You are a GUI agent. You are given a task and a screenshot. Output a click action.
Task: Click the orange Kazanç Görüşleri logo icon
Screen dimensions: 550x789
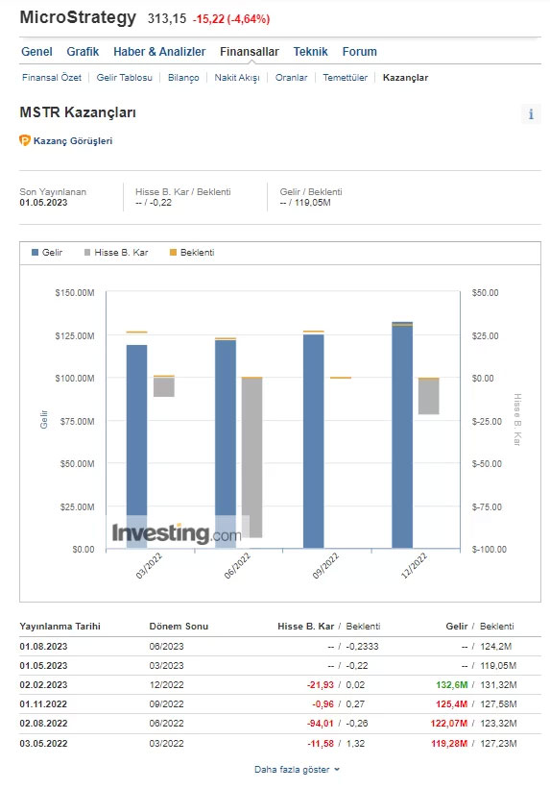(x=25, y=140)
